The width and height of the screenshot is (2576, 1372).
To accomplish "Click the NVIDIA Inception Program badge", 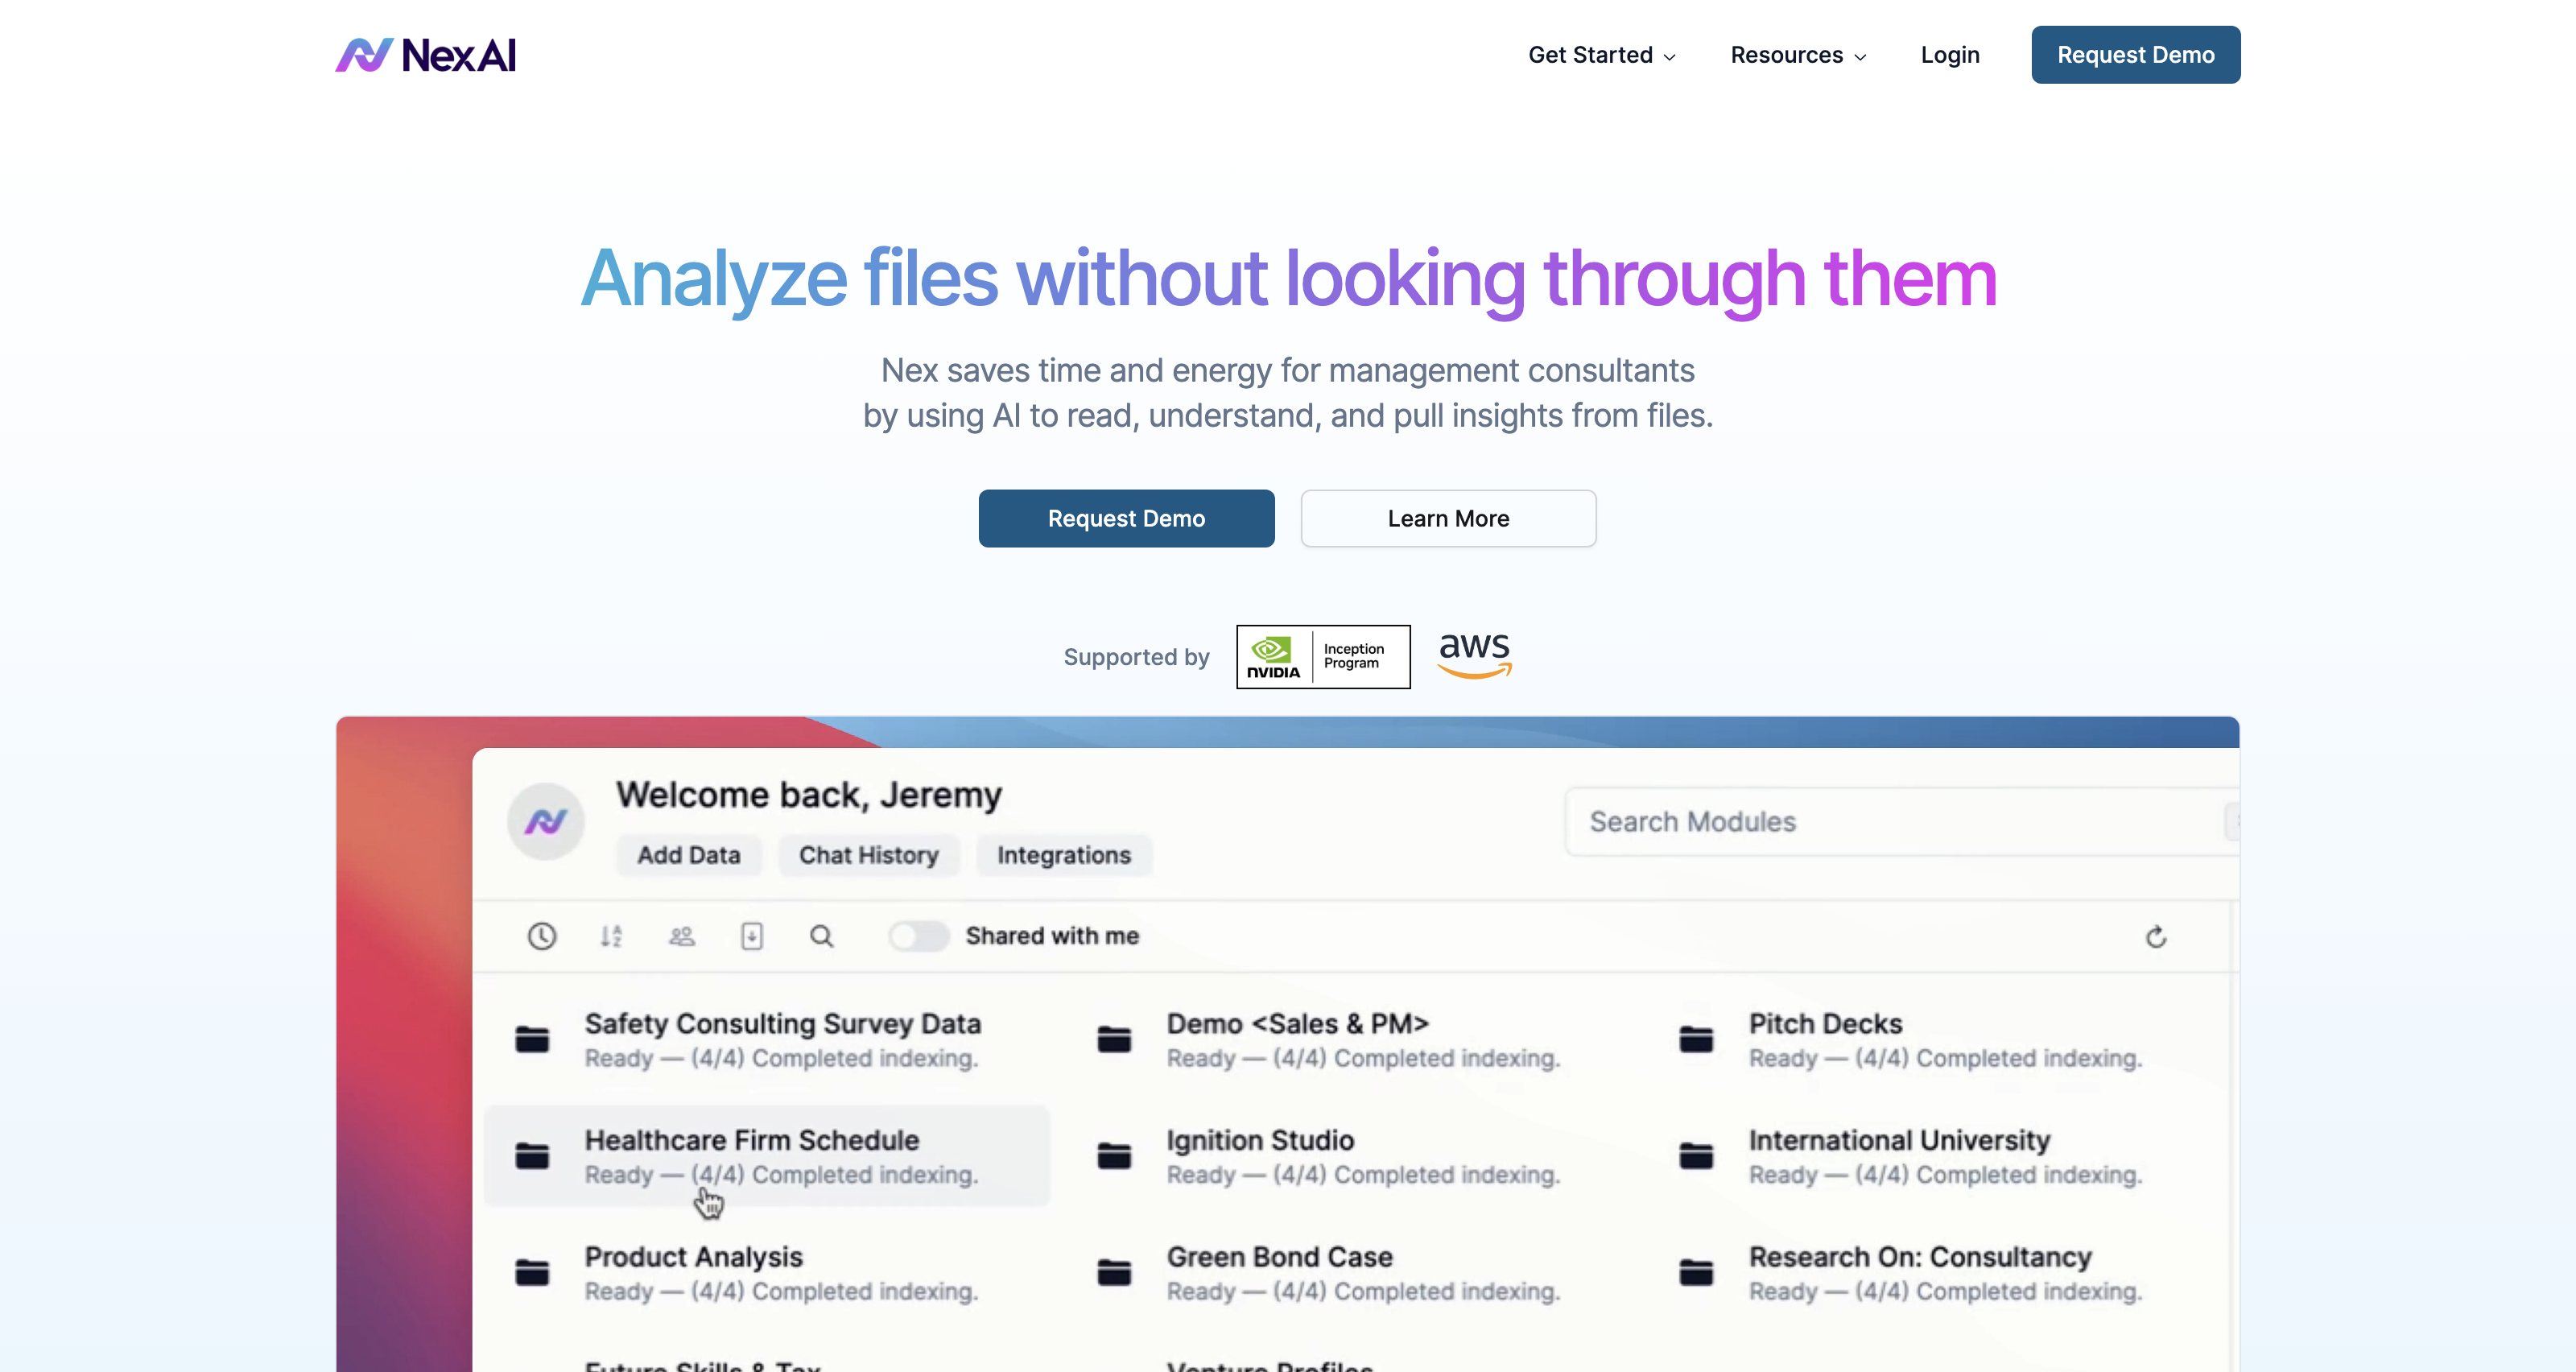I will pyautogui.click(x=1323, y=657).
